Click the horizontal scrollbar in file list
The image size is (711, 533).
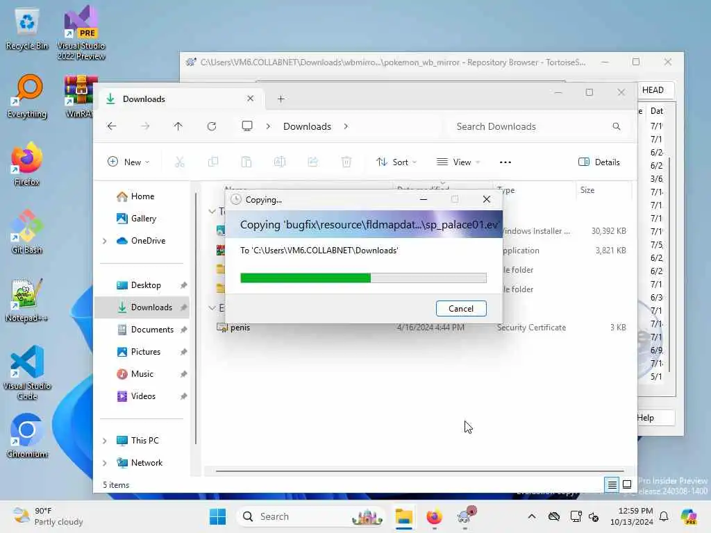click(x=419, y=471)
